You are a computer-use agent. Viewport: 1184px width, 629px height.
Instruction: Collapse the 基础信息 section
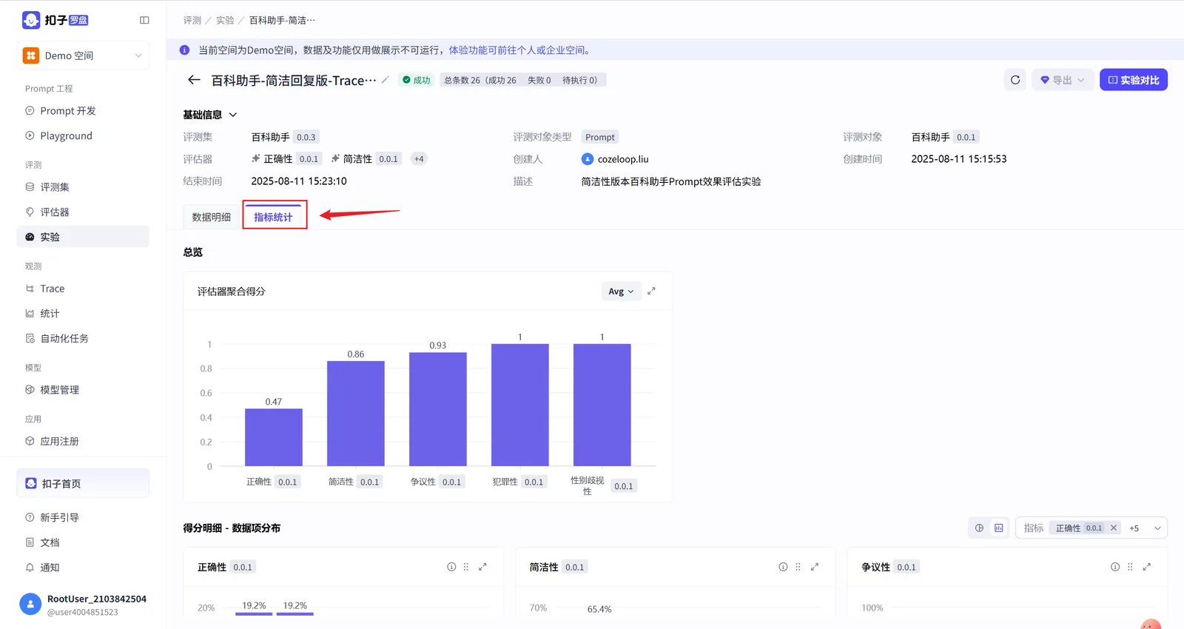click(233, 115)
